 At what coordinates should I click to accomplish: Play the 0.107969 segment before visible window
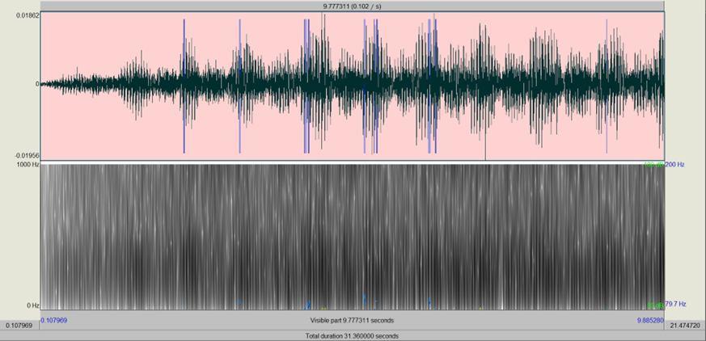[19, 325]
